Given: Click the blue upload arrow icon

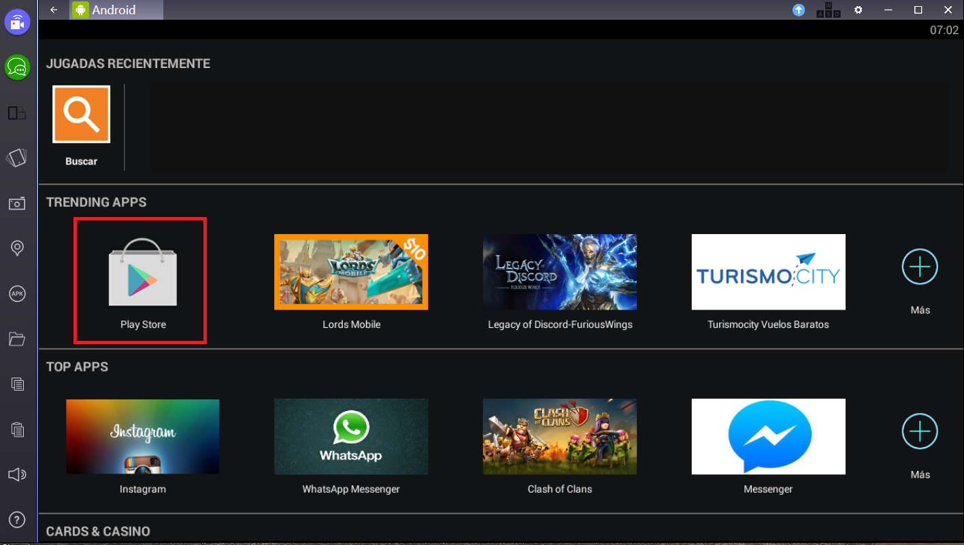Looking at the screenshot, I should (x=799, y=10).
